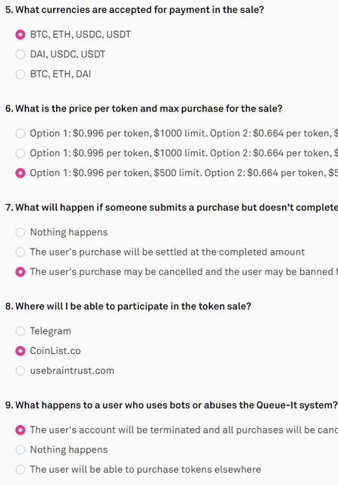Select second $1000 limit option in question 6
This screenshot has height=485, width=338.
[x=20, y=153]
